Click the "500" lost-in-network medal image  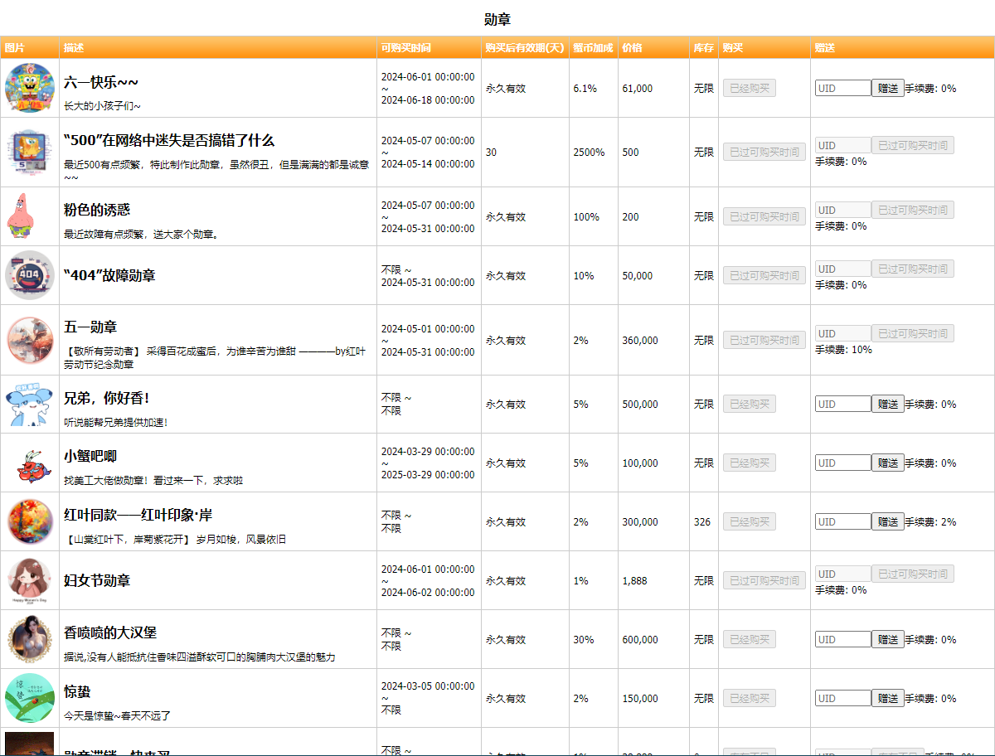(29, 152)
